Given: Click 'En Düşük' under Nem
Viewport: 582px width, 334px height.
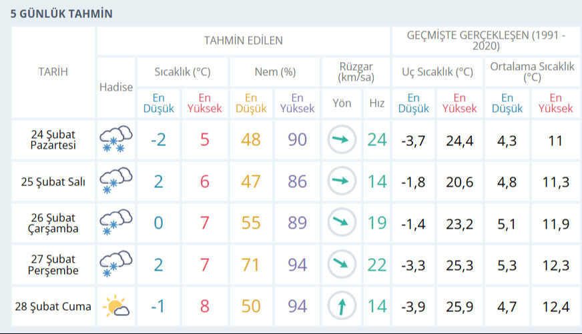Looking at the screenshot, I should point(251,103).
